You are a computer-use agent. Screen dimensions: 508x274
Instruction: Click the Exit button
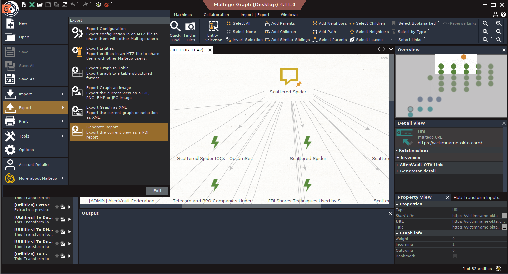point(157,191)
